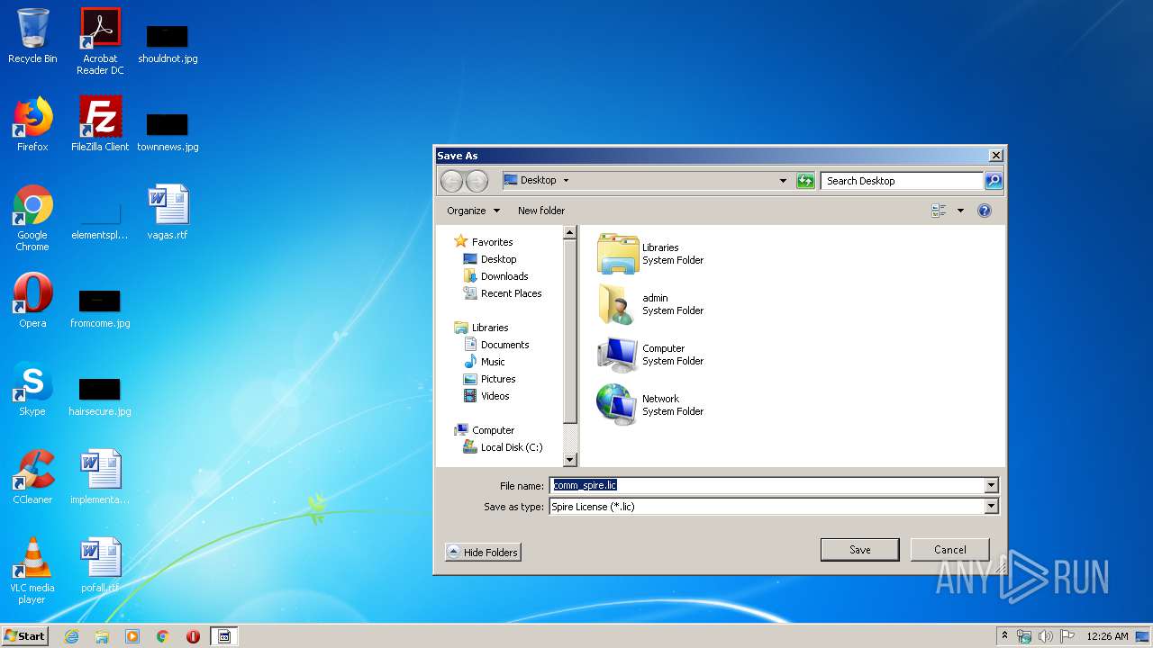
Task: Select Documents library in navigation pane
Action: [x=496, y=345]
